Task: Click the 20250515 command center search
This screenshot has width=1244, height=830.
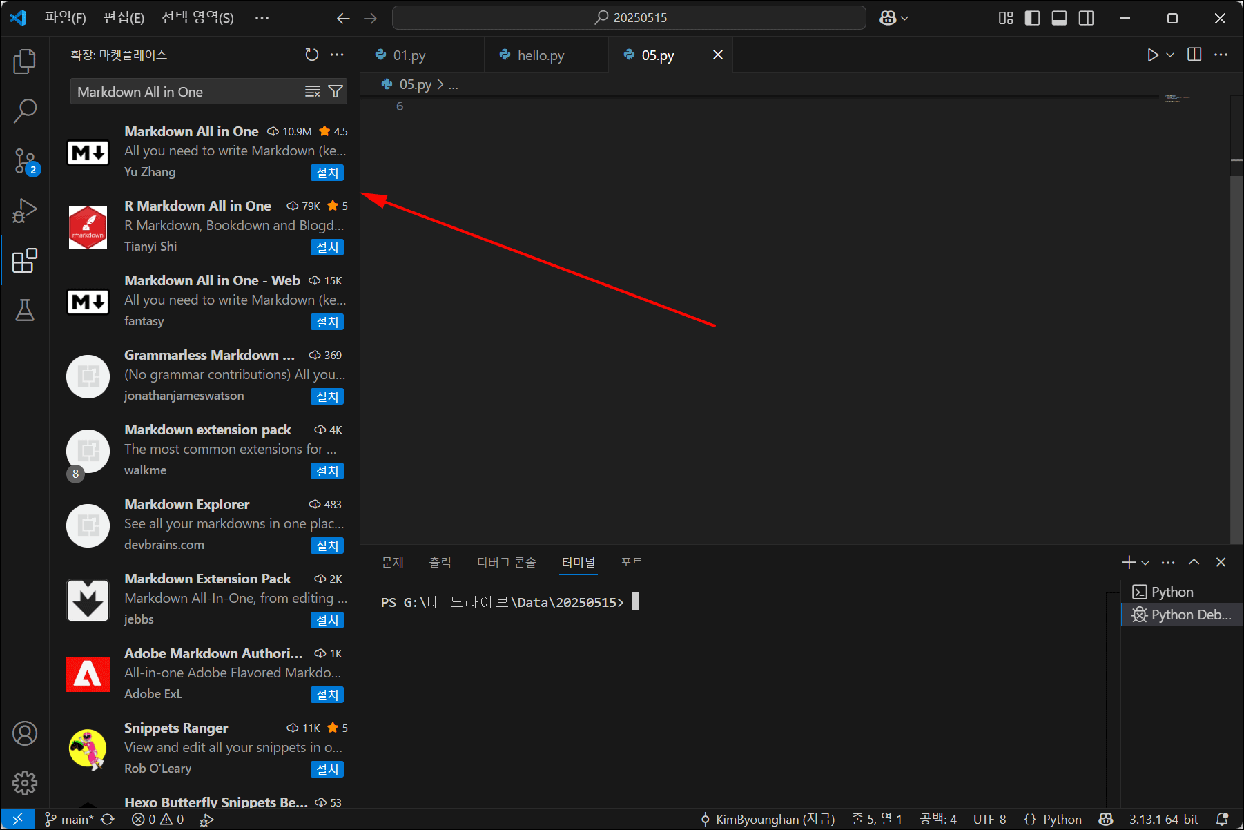Action: click(629, 18)
